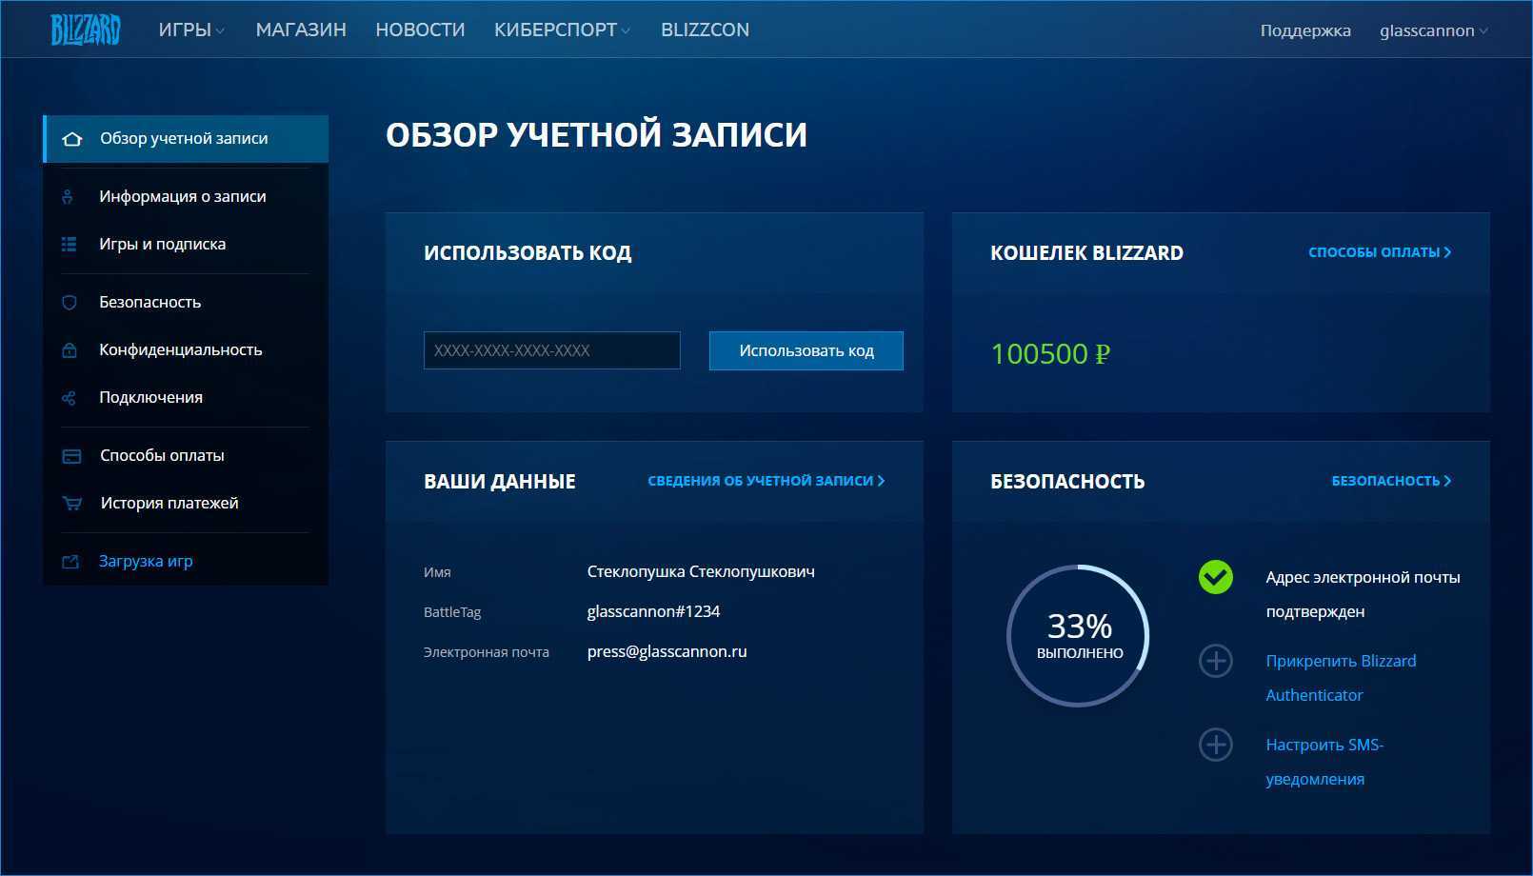Click the lock icon beside Конфиденциальность
Viewport: 1533px width, 876px height.
69,350
